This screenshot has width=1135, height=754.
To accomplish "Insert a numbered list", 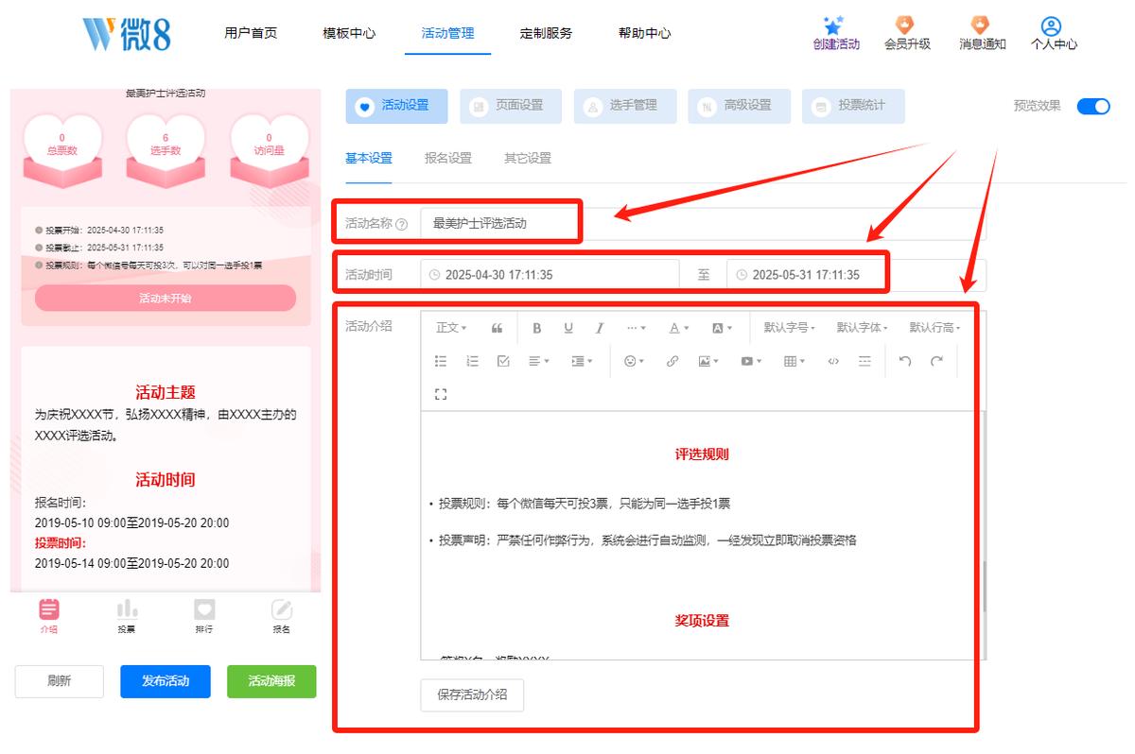I will [x=472, y=361].
